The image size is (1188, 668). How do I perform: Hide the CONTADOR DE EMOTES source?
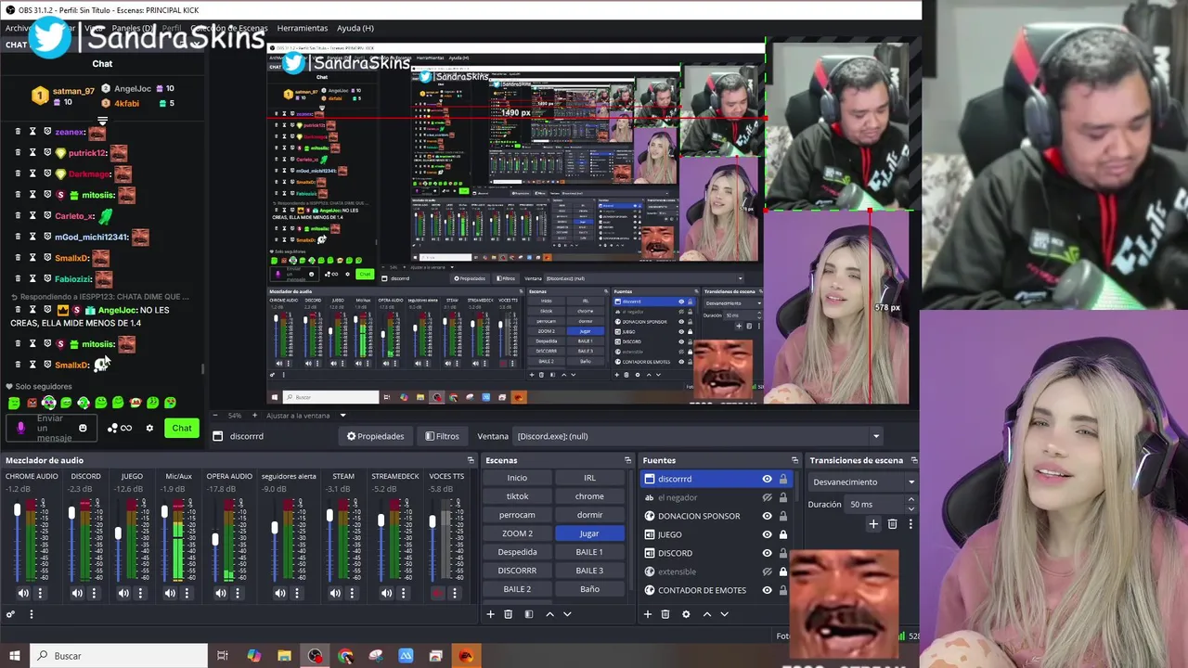pyautogui.click(x=767, y=590)
